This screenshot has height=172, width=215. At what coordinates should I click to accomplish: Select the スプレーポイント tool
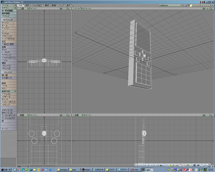click(9, 102)
